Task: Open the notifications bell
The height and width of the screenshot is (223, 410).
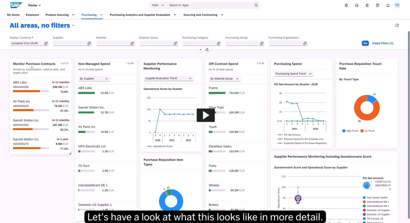Action: pyautogui.click(x=388, y=5)
